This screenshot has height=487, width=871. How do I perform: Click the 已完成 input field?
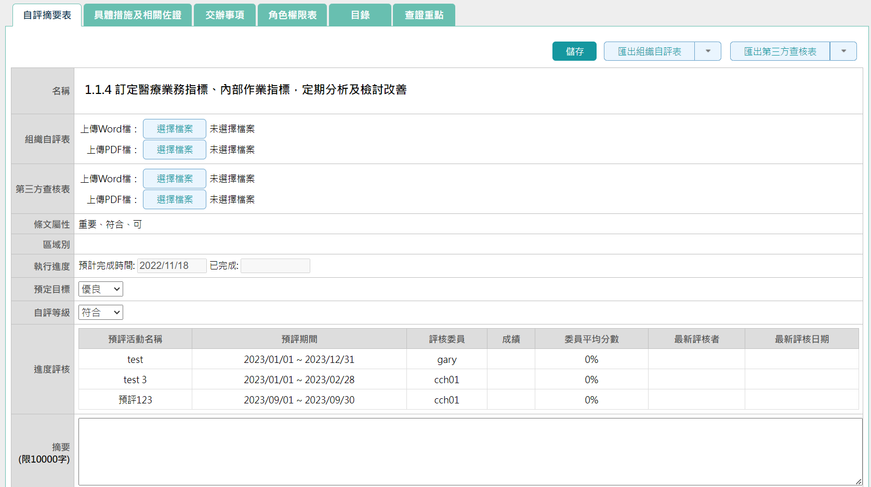click(x=275, y=266)
